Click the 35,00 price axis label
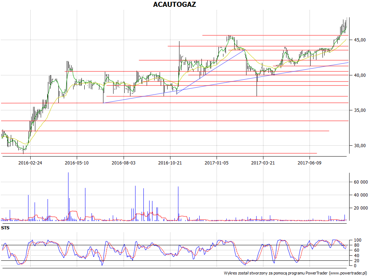The height and width of the screenshot is (277, 369). [360, 110]
